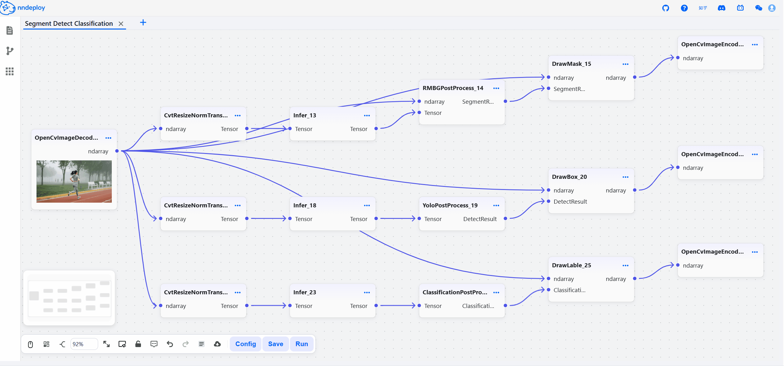The height and width of the screenshot is (366, 784).
Task: Open the YoloPostProcess_19 node three-dot menu
Action: point(496,206)
